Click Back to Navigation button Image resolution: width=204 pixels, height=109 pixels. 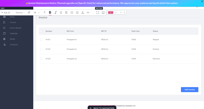coord(102,108)
